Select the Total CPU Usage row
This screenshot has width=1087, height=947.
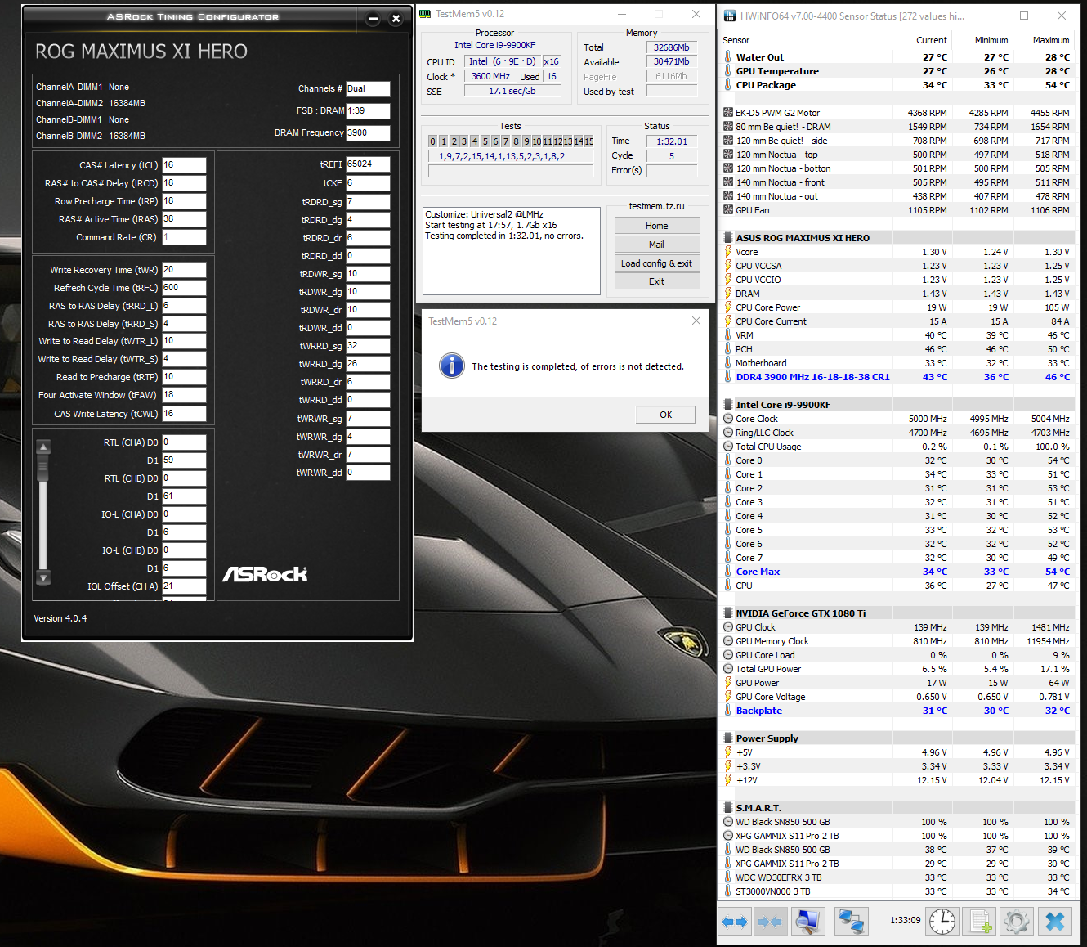click(x=897, y=447)
